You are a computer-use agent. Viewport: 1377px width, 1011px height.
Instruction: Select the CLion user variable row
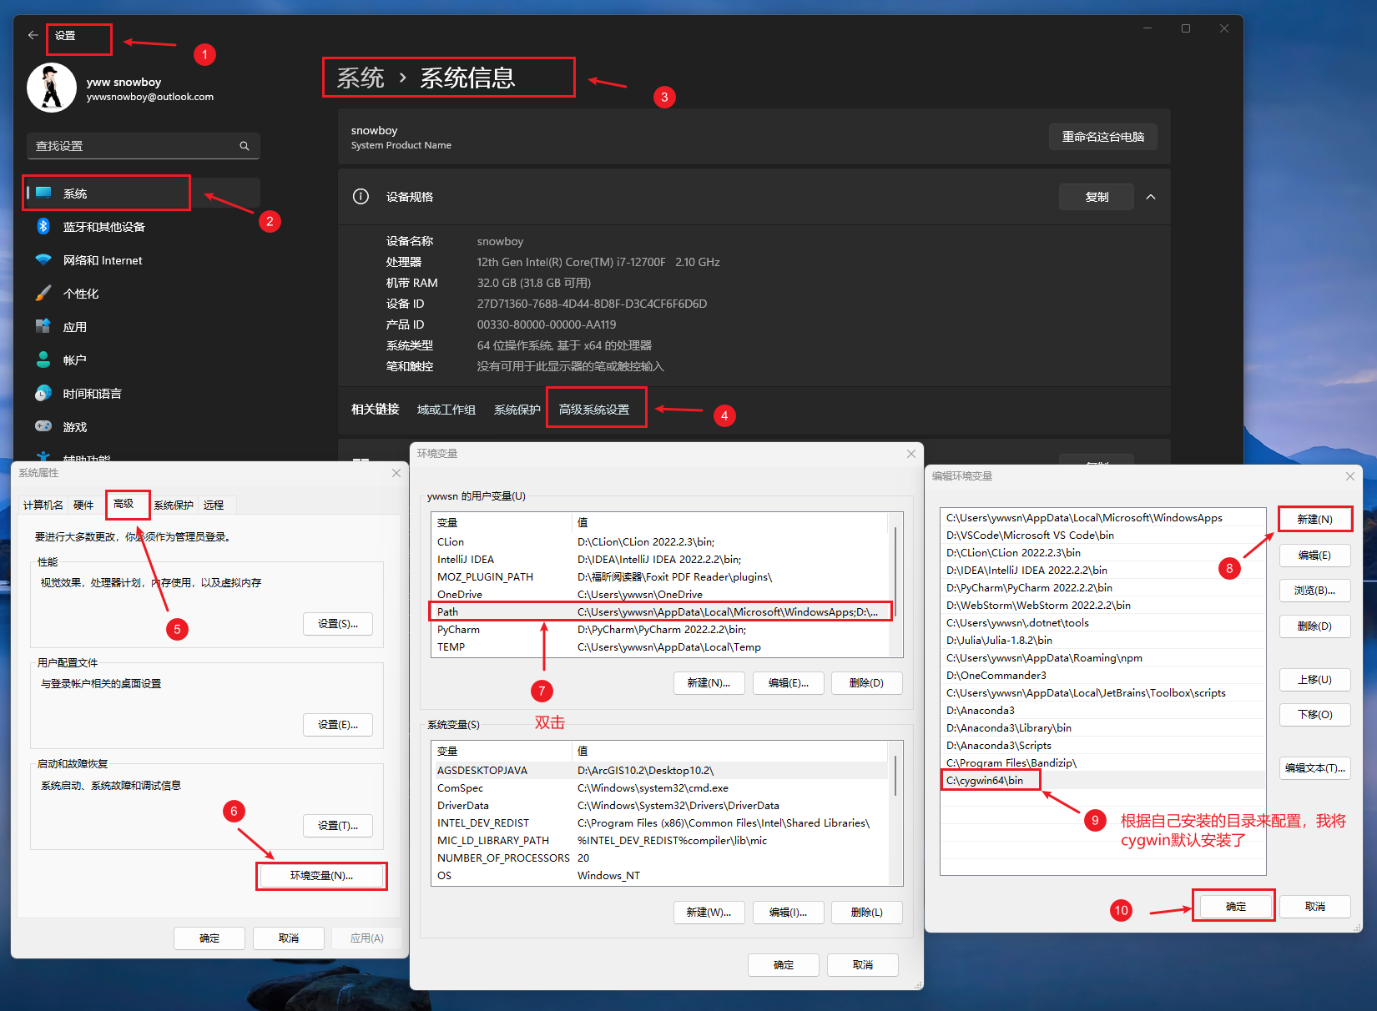tap(661, 541)
